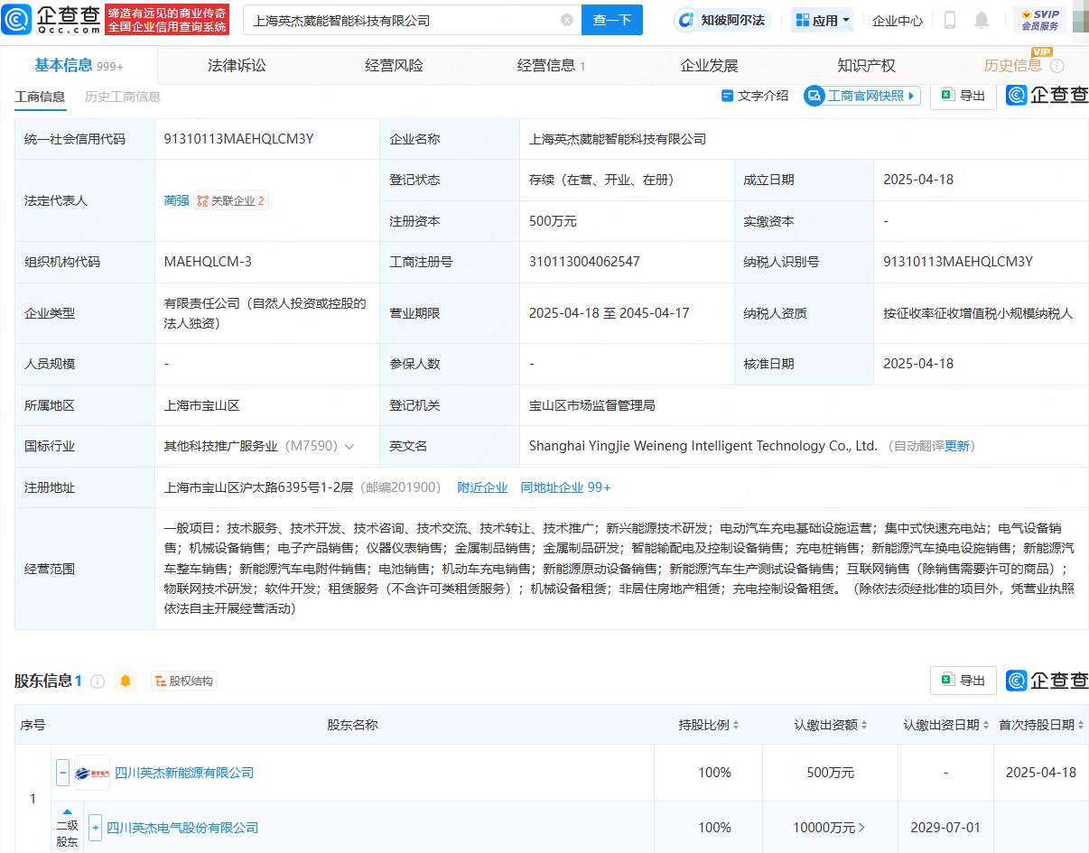Switch to the 企业发展 tab
This screenshot has width=1089, height=853.
709,65
